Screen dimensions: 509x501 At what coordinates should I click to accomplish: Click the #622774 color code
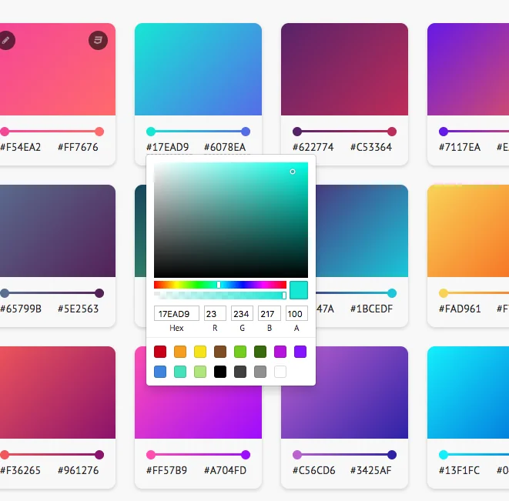pyautogui.click(x=313, y=147)
